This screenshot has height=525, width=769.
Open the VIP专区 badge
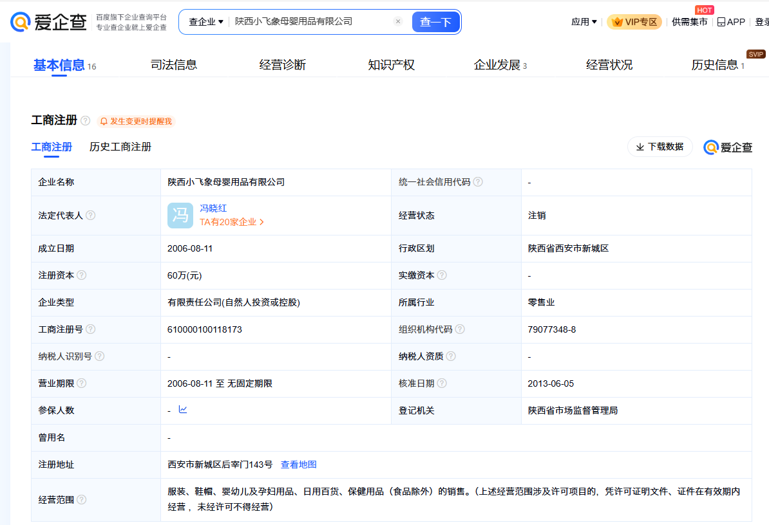(634, 22)
